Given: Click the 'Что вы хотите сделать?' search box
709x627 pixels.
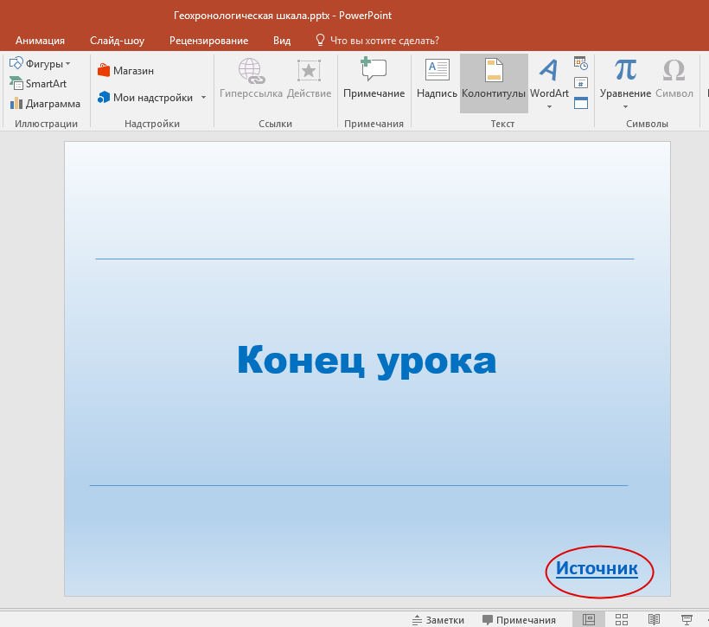Looking at the screenshot, I should point(385,41).
